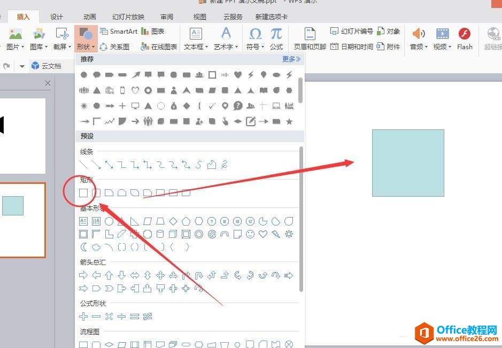Select the slide thumbnail with blue square
Screen dimensions: 502x348
point(22,220)
